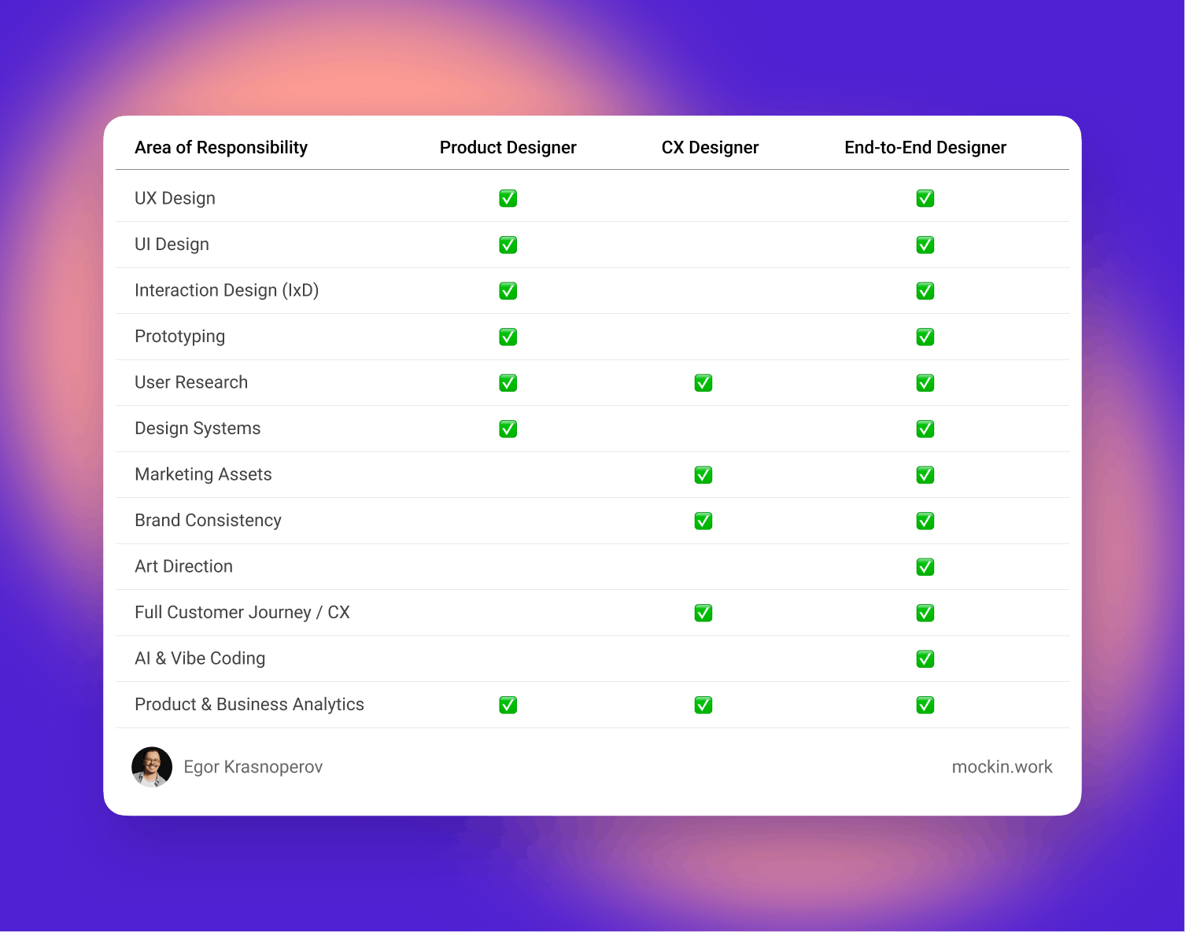Select the CX Designer column header

(710, 148)
